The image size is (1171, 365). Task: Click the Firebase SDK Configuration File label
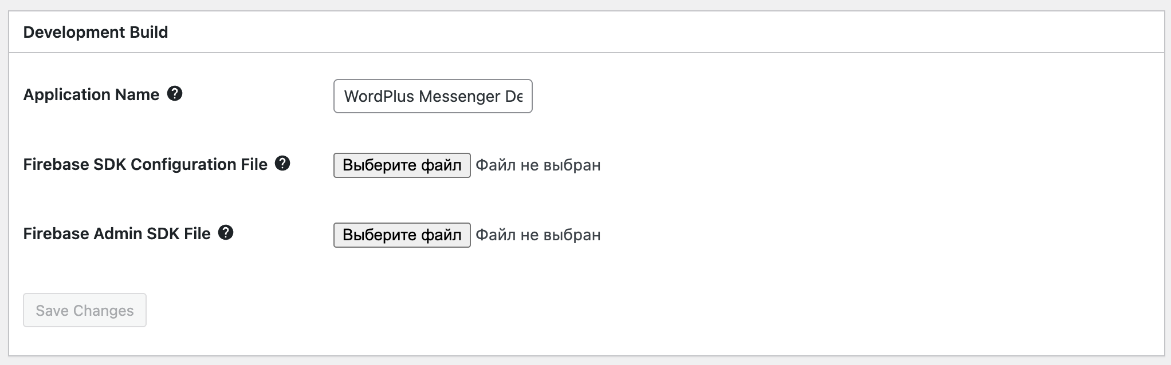pos(146,164)
